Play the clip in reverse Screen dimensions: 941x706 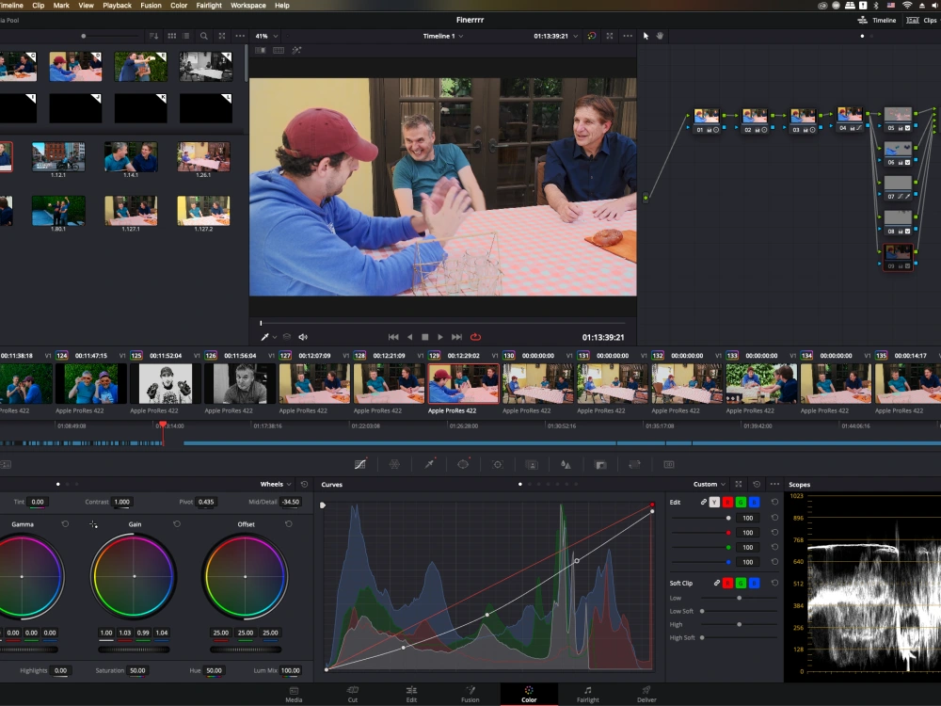[409, 337]
